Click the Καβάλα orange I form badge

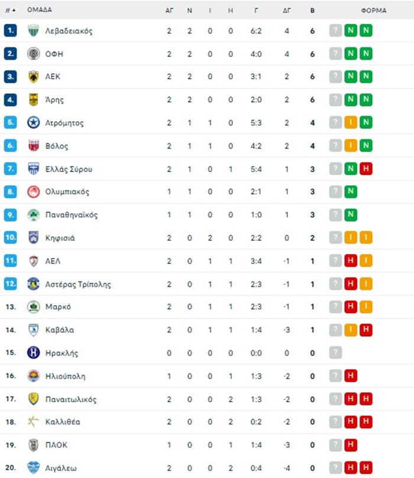351,330
